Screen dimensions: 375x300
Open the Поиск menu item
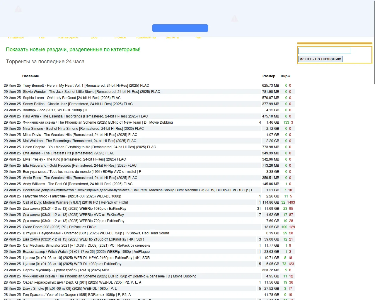pyautogui.click(x=120, y=37)
